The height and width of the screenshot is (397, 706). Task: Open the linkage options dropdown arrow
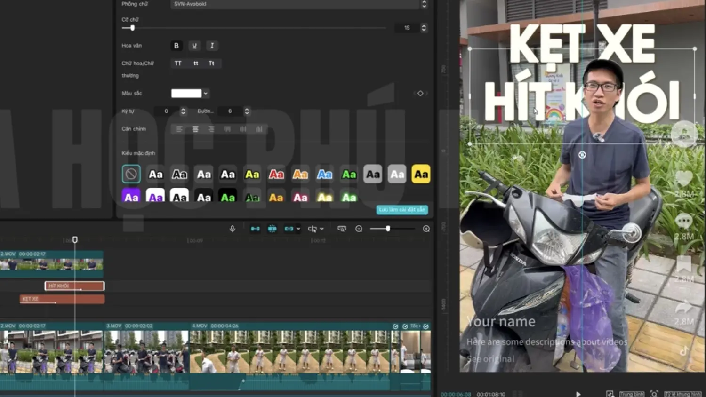point(298,229)
